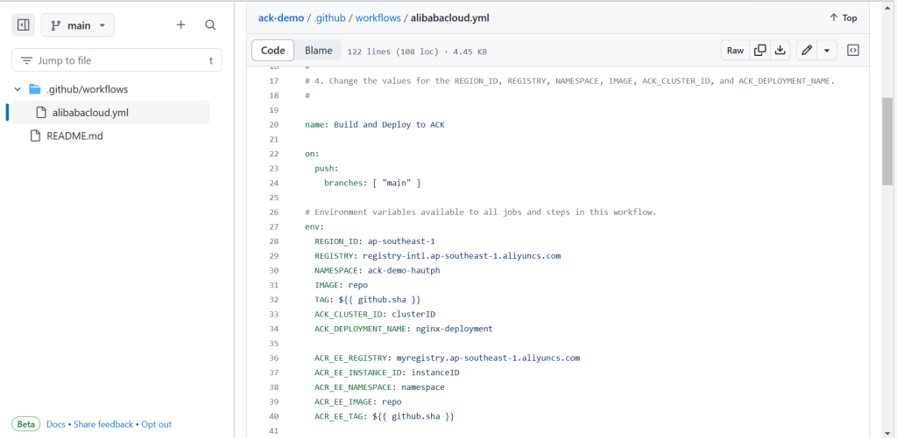Collapse the .github/workflows folder

(x=18, y=89)
